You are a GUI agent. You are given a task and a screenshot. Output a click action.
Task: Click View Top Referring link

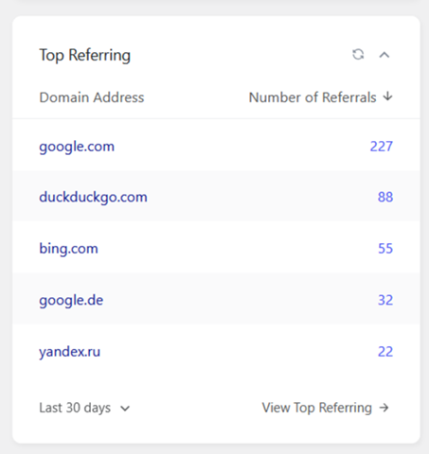pos(317,408)
